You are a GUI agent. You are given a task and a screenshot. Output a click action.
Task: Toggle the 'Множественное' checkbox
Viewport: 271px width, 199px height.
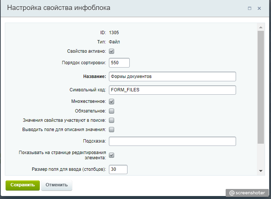pos(112,101)
